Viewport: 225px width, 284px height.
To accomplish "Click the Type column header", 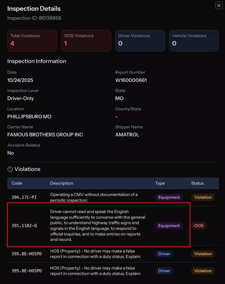I will point(160,183).
